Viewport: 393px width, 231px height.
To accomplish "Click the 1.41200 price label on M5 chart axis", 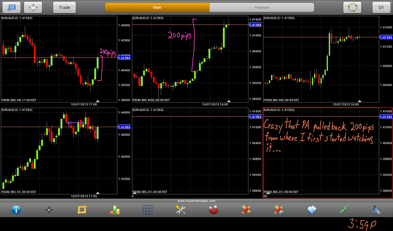I will (386, 47).
